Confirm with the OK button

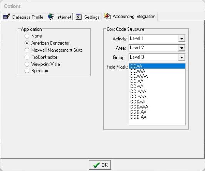[x=100, y=165]
